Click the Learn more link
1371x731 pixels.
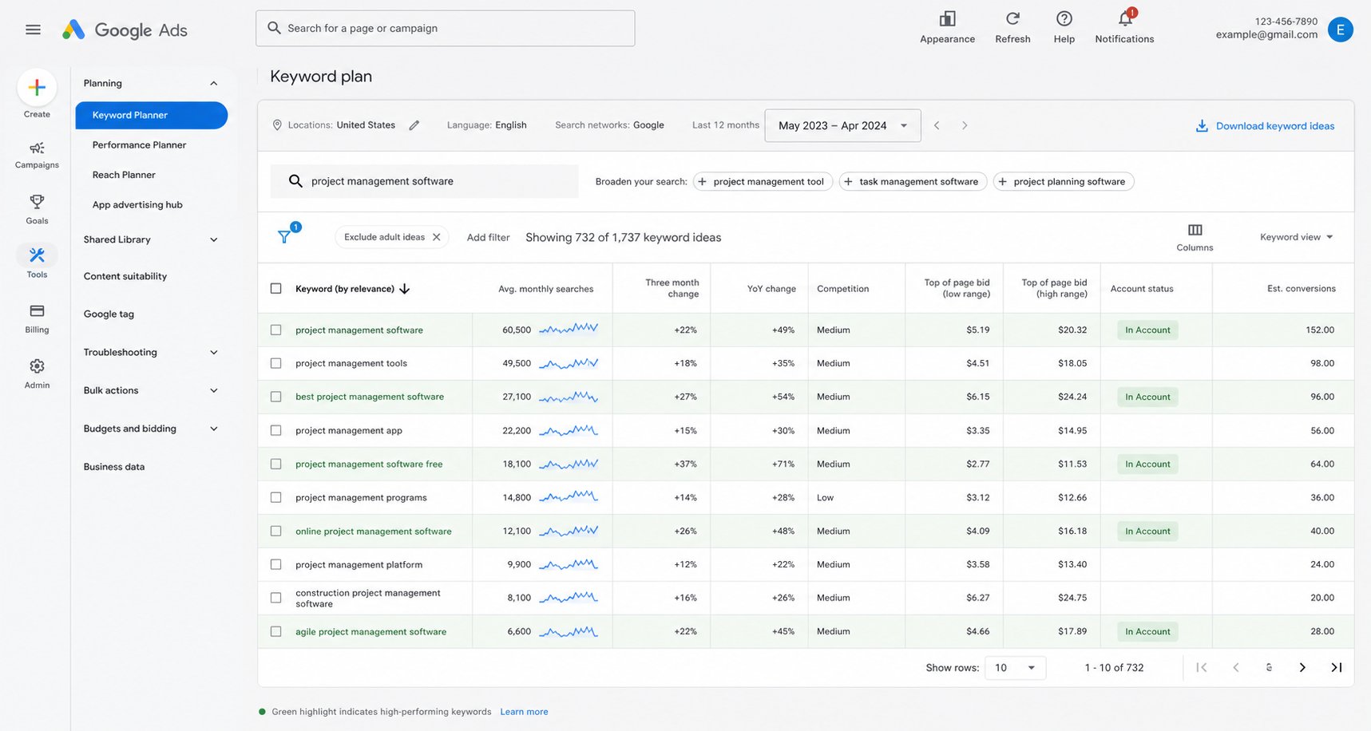524,712
